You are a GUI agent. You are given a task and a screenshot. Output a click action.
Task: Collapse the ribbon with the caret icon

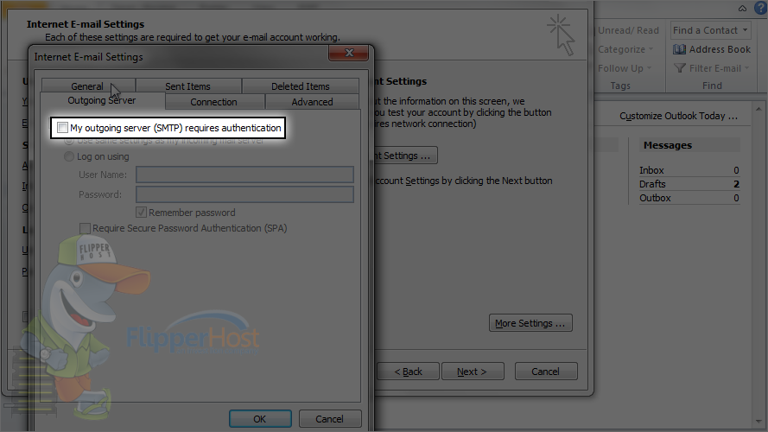click(743, 9)
